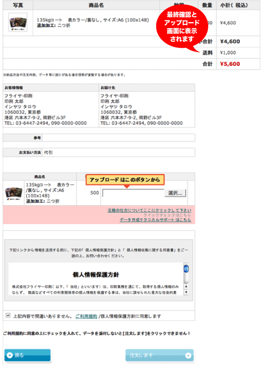Click the 参考 remarks field

click(x=119, y=138)
